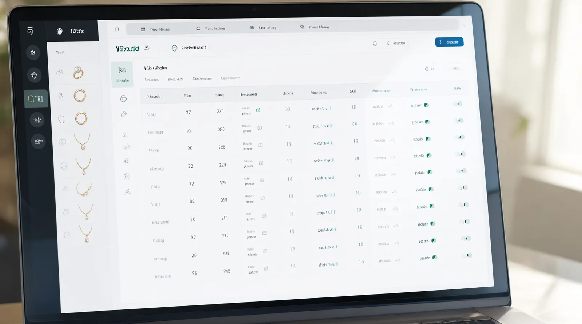This screenshot has width=582, height=324.
Task: Open the top-bar tab with the folder icon
Action: point(211,28)
